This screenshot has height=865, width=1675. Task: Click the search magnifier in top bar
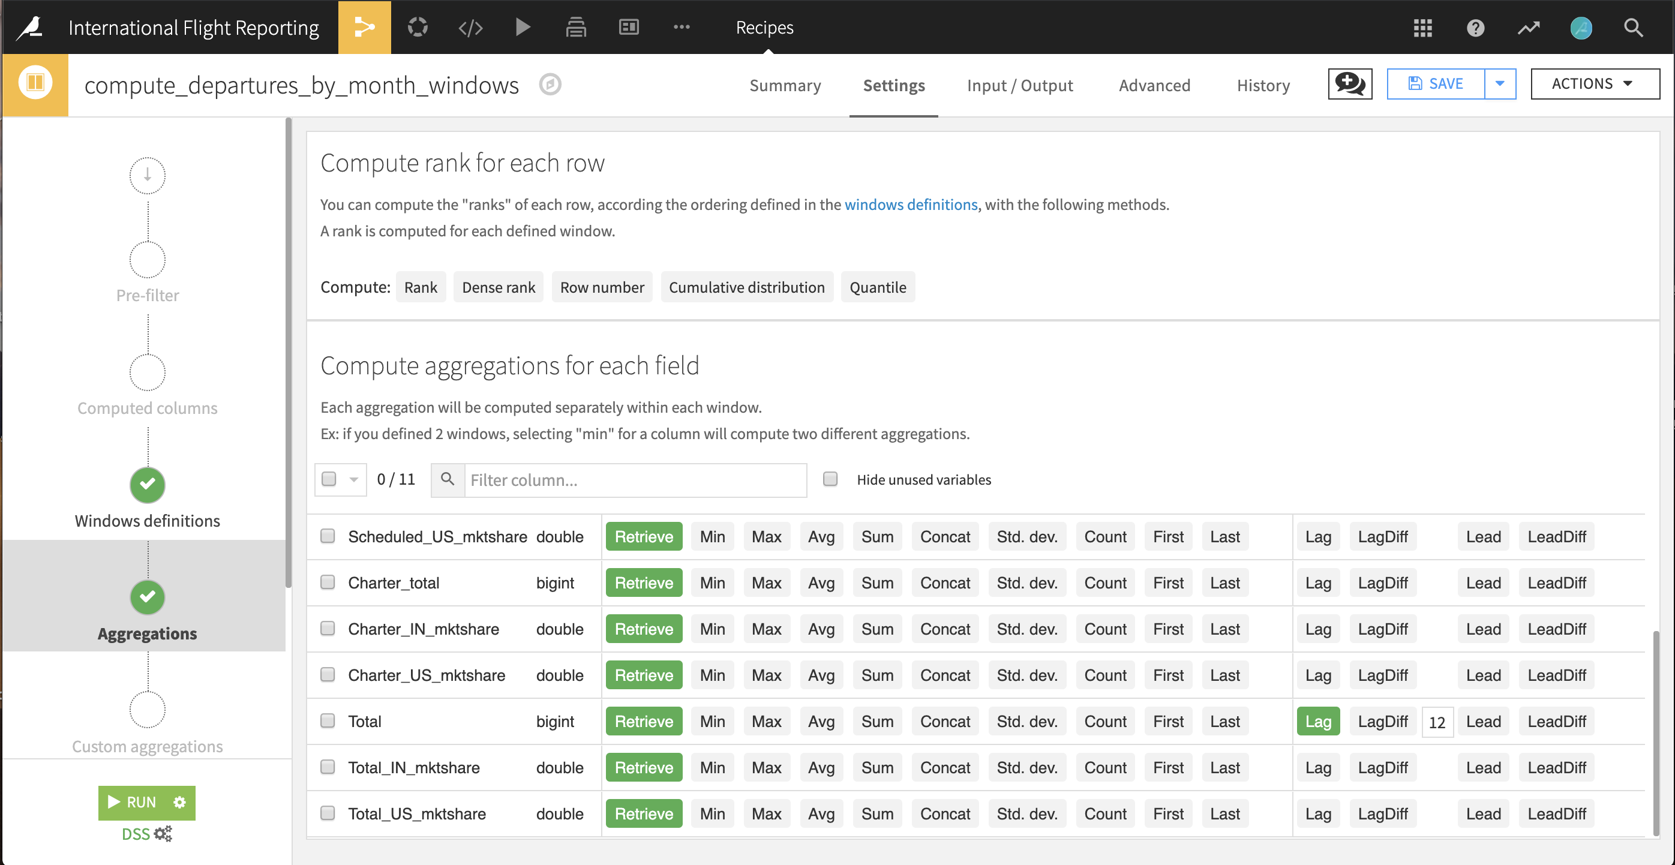point(1634,28)
